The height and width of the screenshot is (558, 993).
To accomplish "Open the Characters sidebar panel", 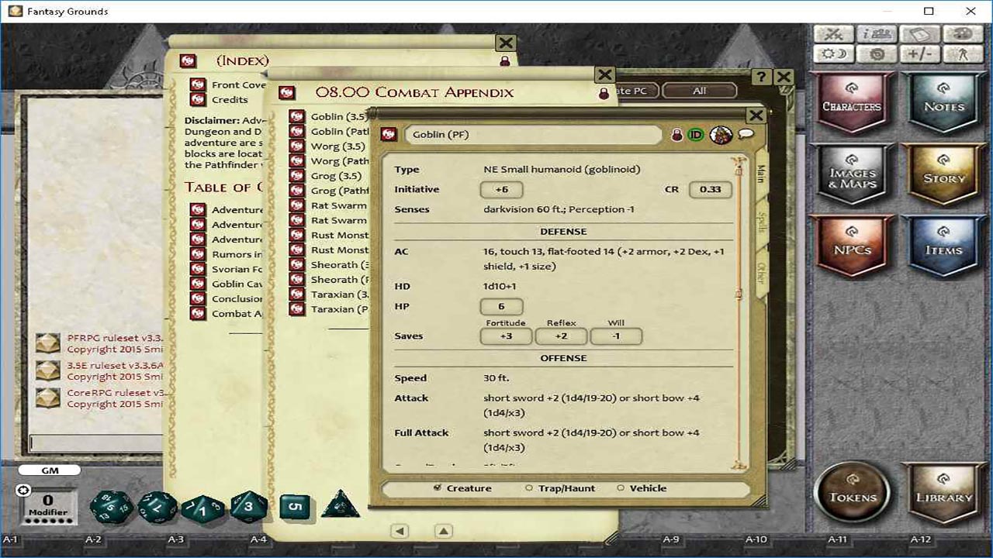I will [x=851, y=103].
